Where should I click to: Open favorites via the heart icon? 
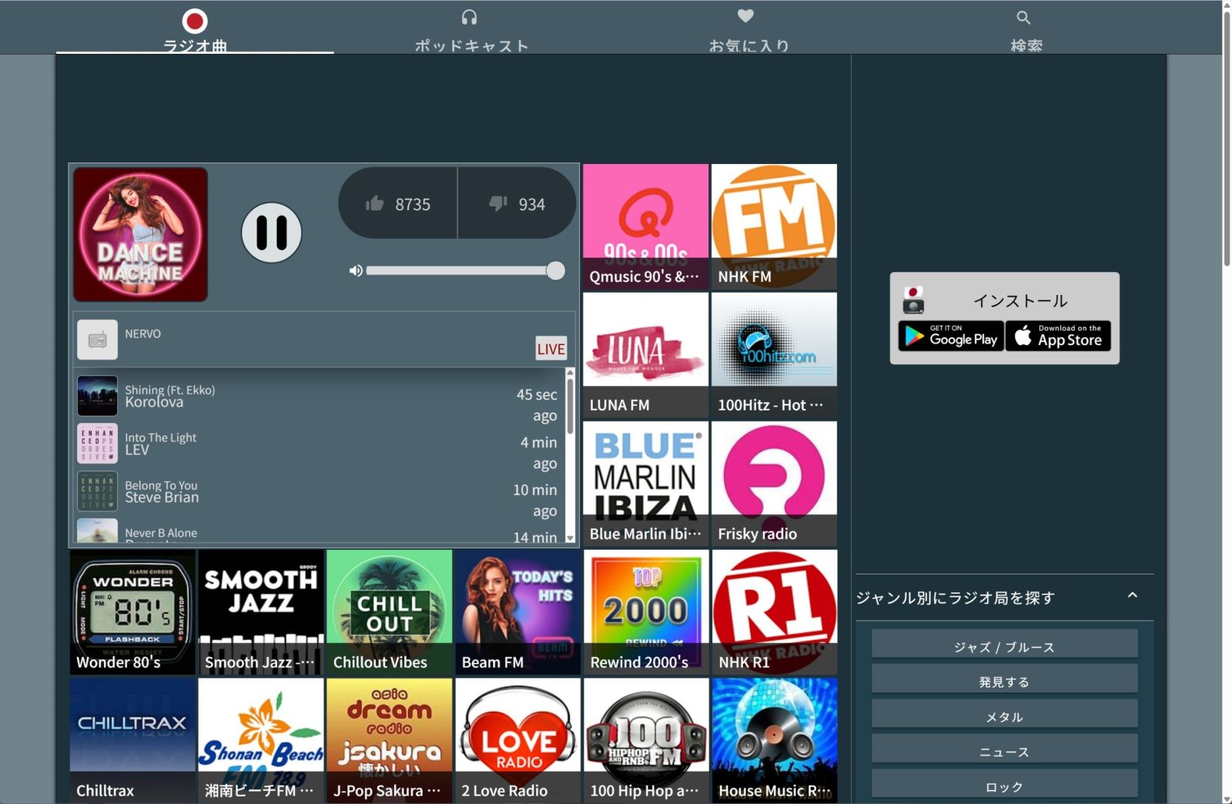coord(745,16)
